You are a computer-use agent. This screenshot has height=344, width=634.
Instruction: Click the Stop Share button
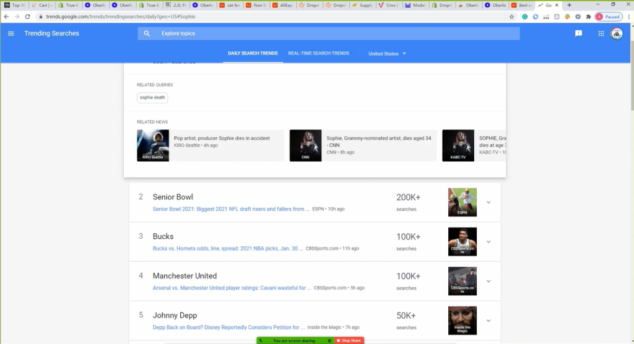pyautogui.click(x=349, y=341)
